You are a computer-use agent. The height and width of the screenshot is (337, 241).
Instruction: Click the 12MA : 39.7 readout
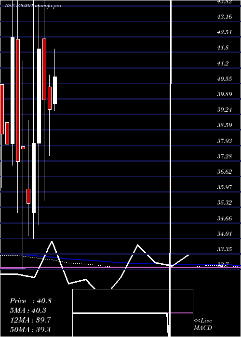[30, 320]
